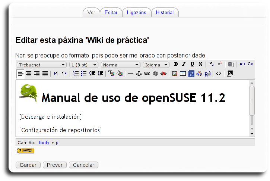Toggle strikethrough formatting
Image resolution: width=270 pixels, height=181 pixels.
(200, 64)
